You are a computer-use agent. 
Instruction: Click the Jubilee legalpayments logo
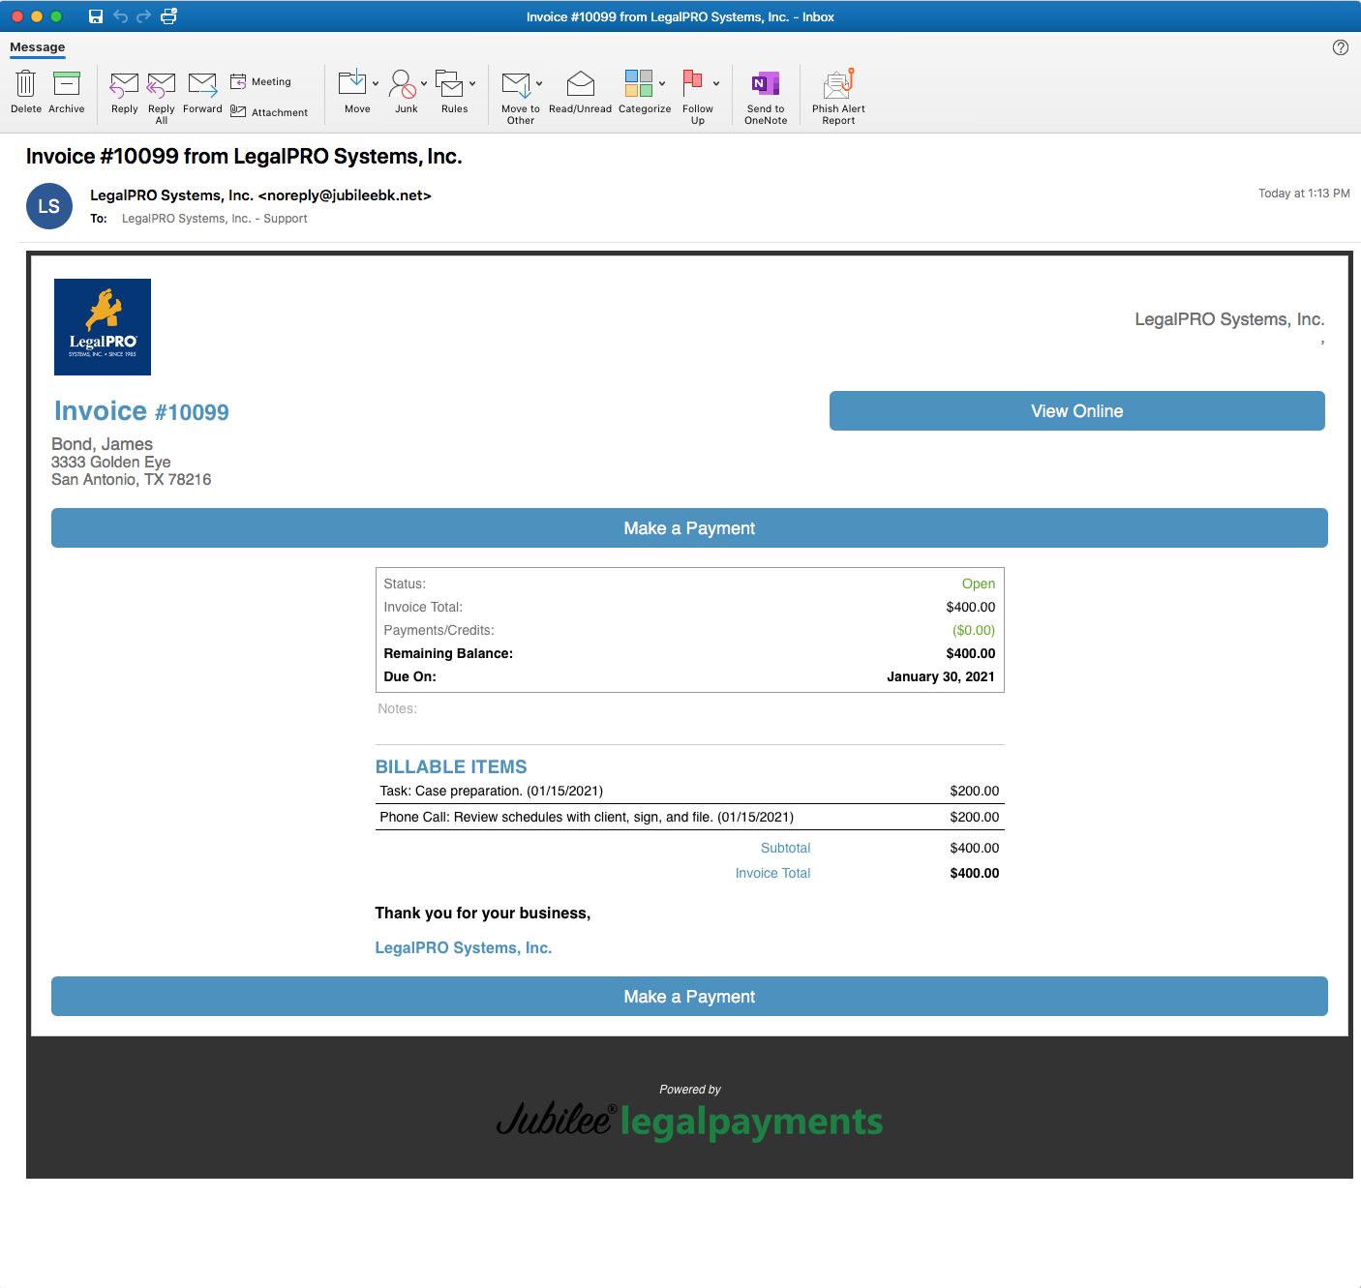pyautogui.click(x=689, y=1120)
